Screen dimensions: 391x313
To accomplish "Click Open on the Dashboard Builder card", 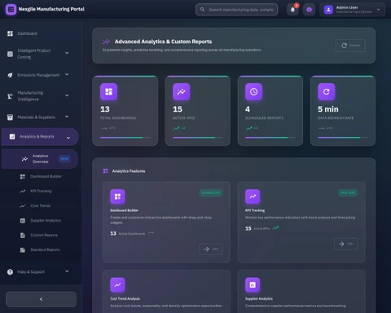I will (211, 249).
